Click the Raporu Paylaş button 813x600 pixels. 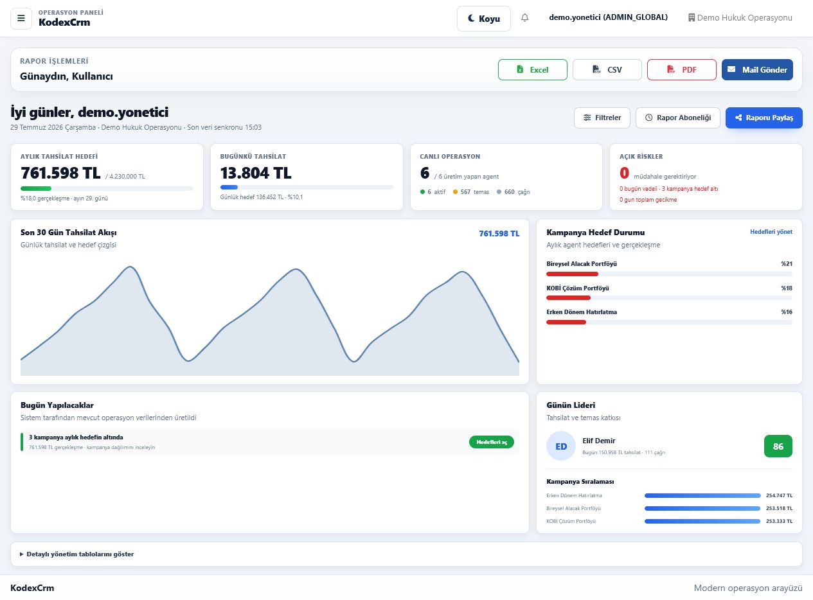click(764, 118)
